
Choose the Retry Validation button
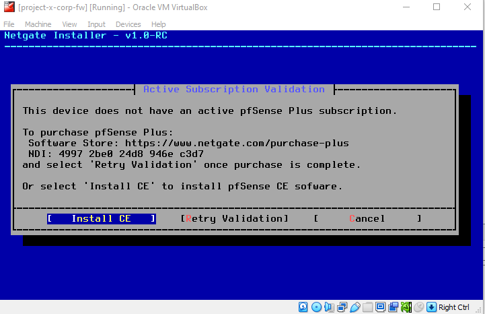(x=234, y=218)
